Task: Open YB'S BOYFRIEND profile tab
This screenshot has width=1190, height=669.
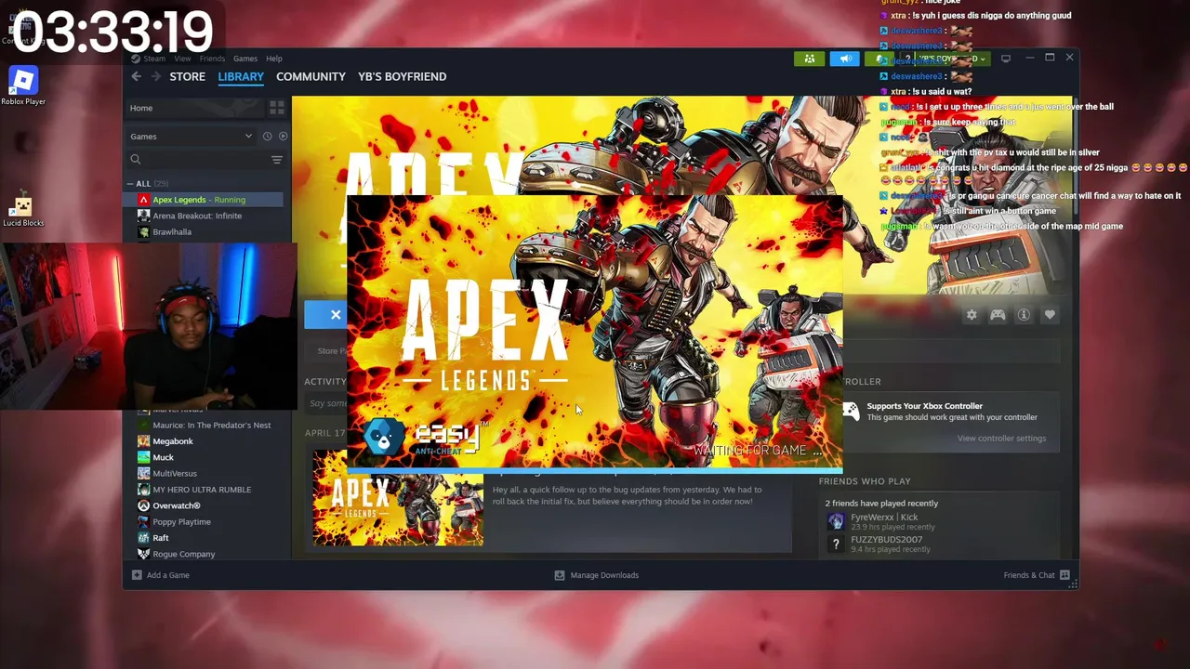Action: pos(402,76)
